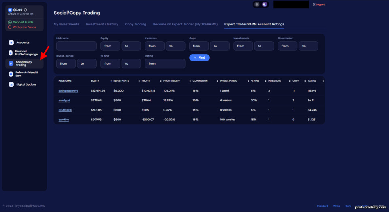Screen dimensions: 389x212
Task: Click the Accounts home icon
Action: (11, 42)
